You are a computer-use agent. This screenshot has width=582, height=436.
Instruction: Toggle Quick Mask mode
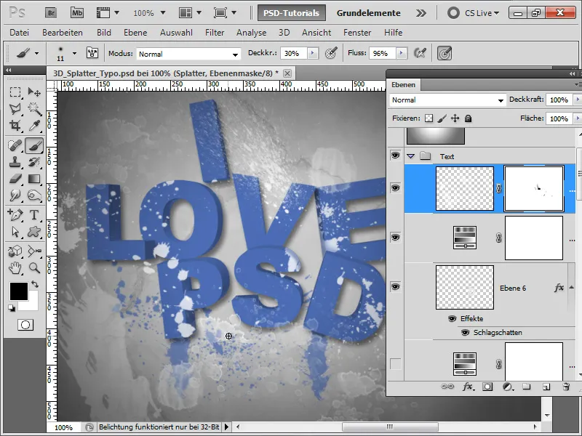[25, 325]
